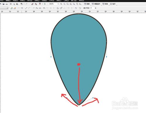Make the node smooth with Smooth icon
The width and height of the screenshot is (146, 113).
(37, 8)
